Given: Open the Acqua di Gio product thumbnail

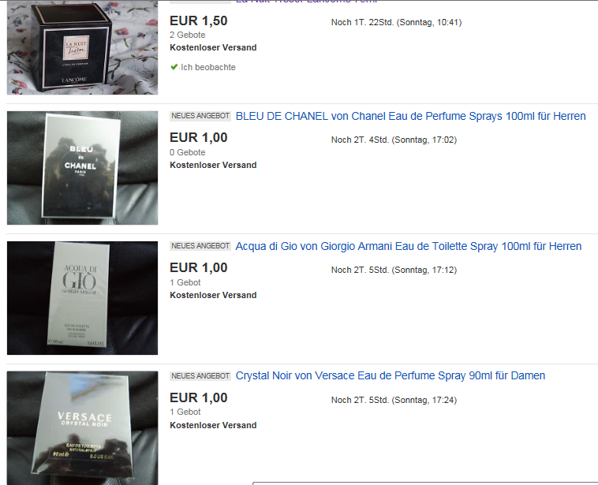Looking at the screenshot, I should (82, 298).
